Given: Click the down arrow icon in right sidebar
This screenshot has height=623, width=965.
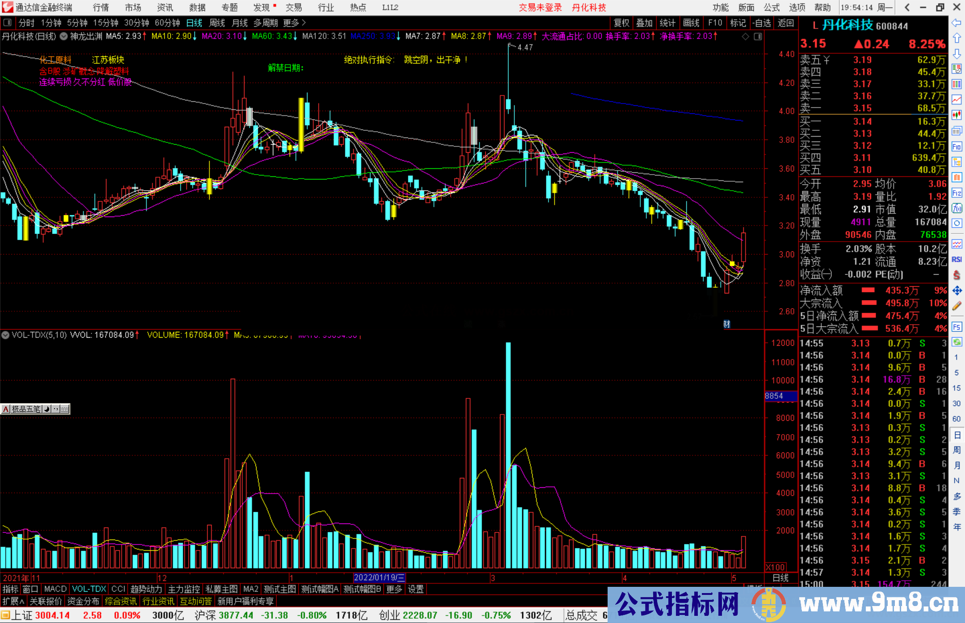Looking at the screenshot, I should [957, 54].
